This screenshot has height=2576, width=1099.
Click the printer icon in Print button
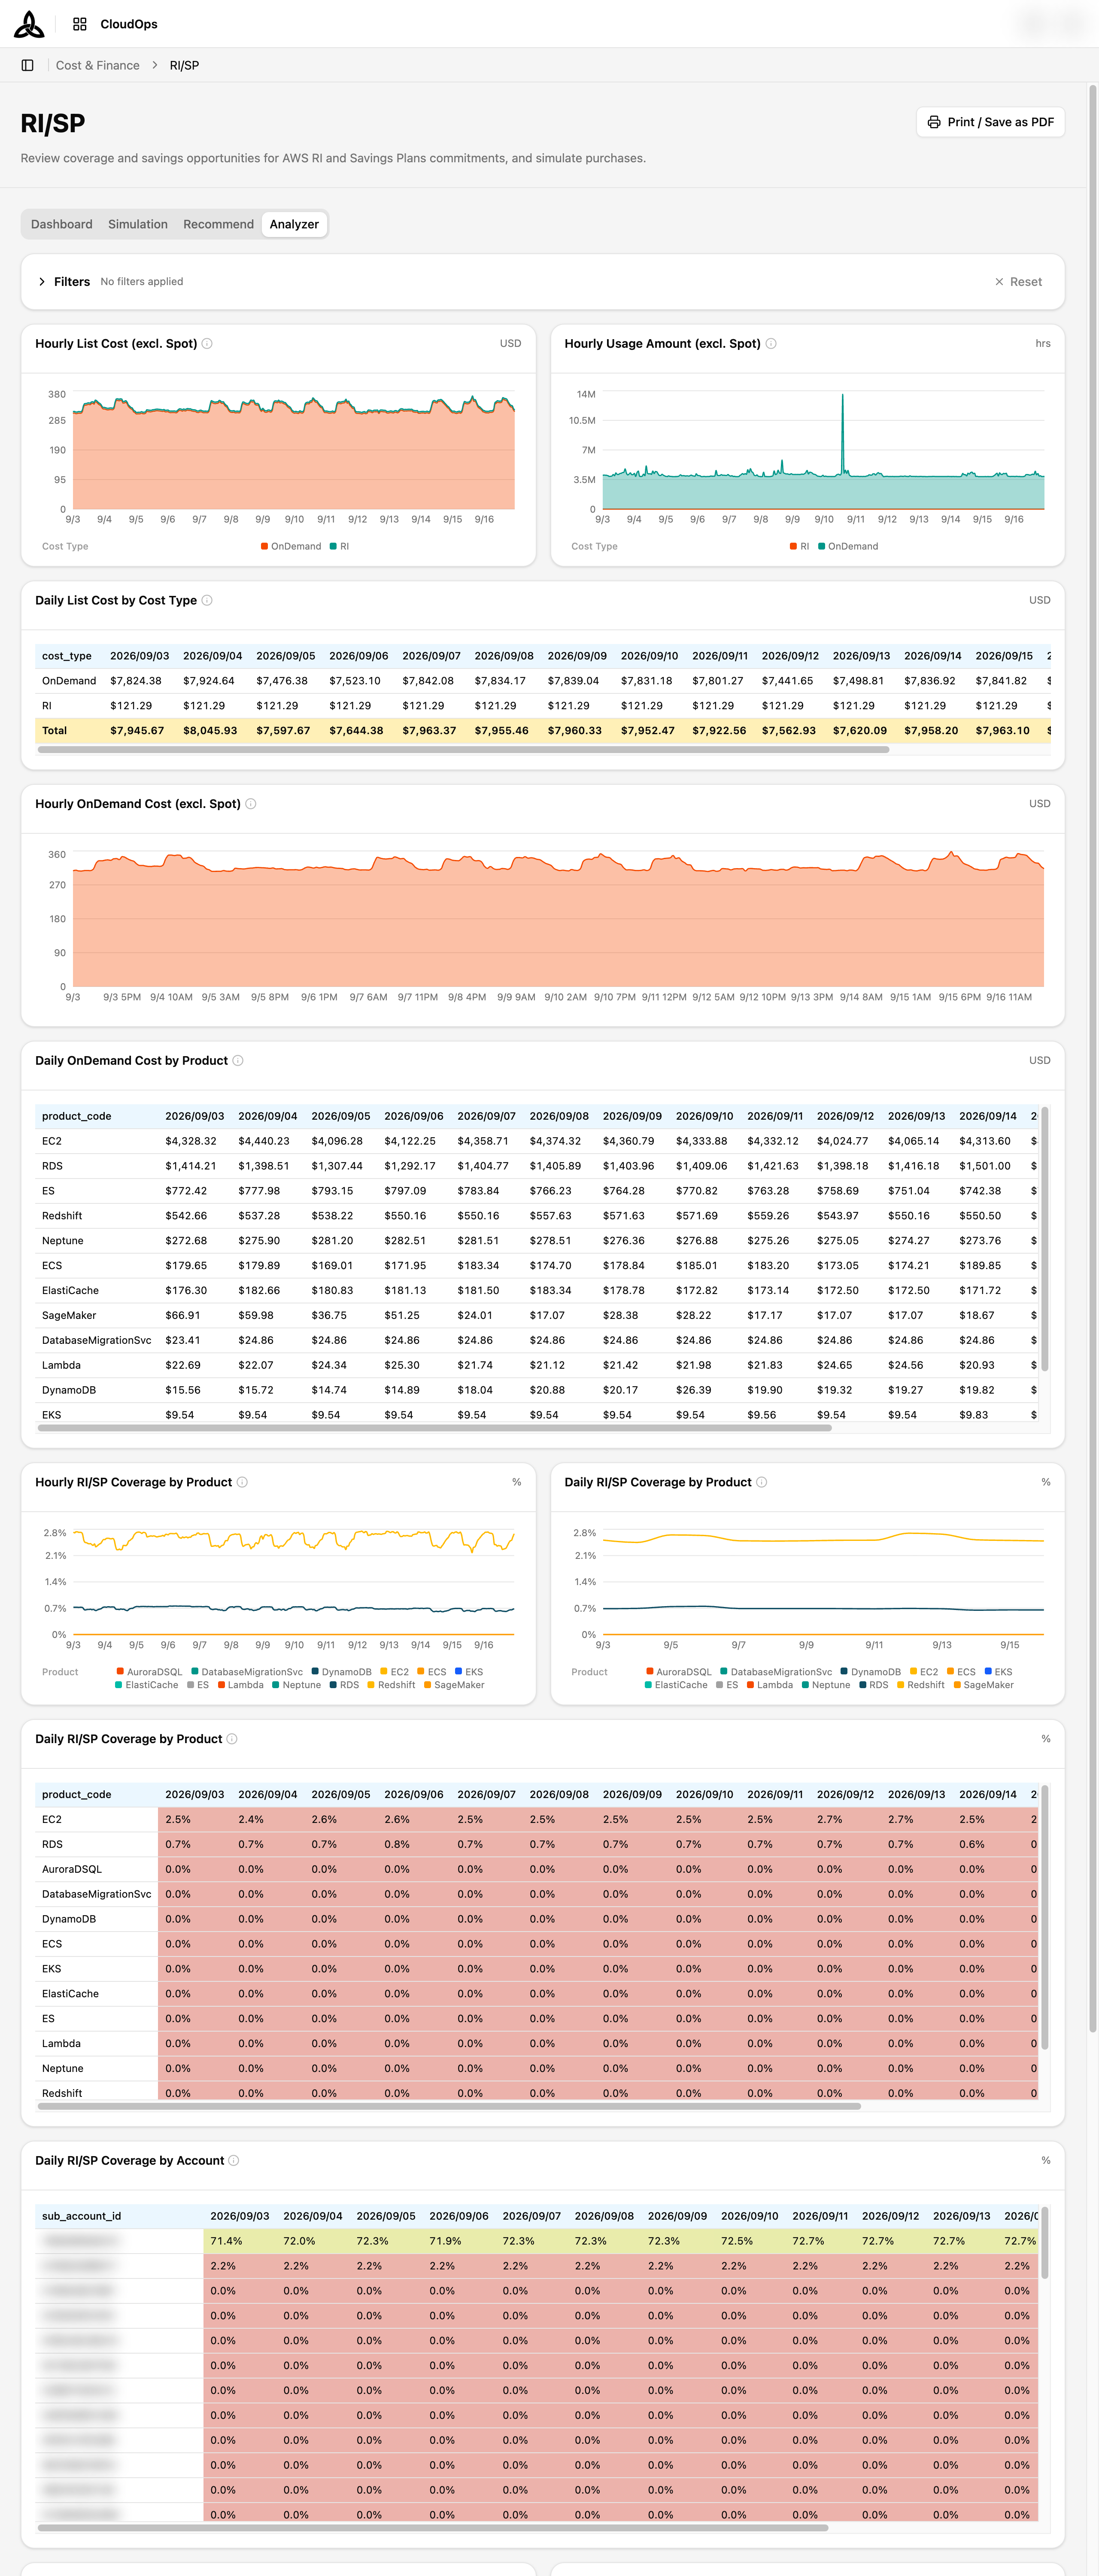(934, 122)
